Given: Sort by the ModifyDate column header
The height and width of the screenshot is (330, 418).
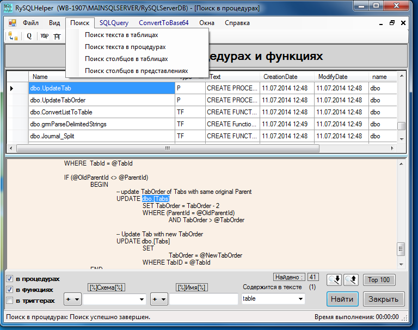Looking at the screenshot, I should click(x=341, y=77).
